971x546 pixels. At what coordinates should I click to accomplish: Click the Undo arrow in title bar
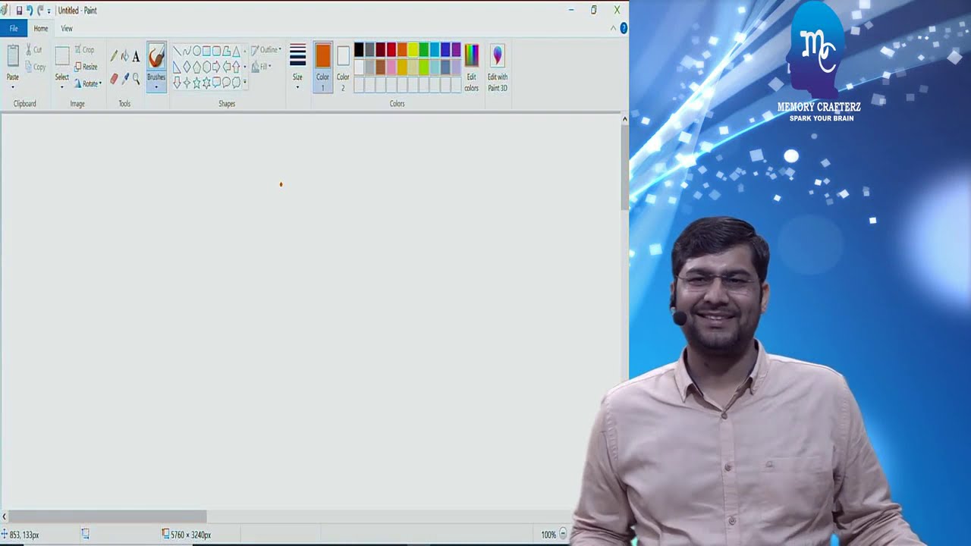(30, 11)
